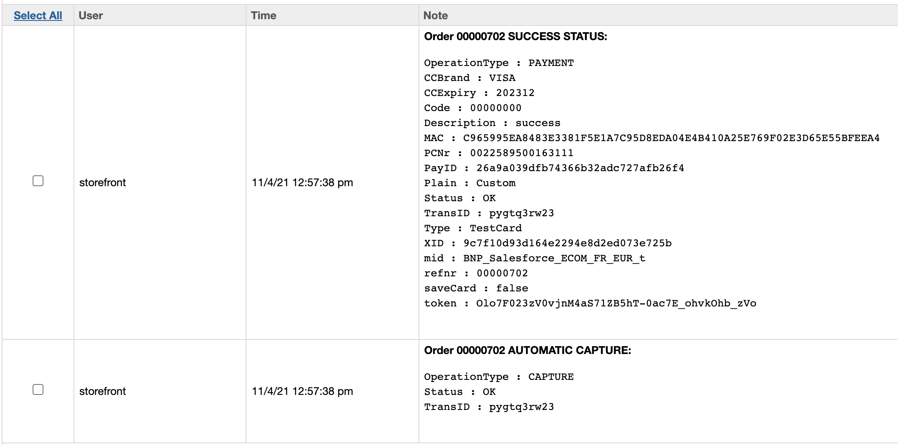
Task: Click the User column header
Action: click(x=91, y=15)
